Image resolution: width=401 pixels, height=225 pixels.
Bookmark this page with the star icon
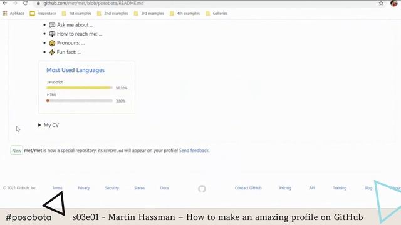[381, 3]
